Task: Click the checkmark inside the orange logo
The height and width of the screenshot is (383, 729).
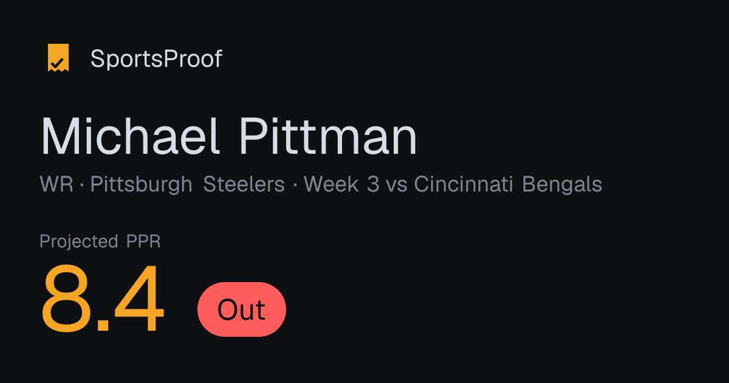Action: click(x=58, y=62)
